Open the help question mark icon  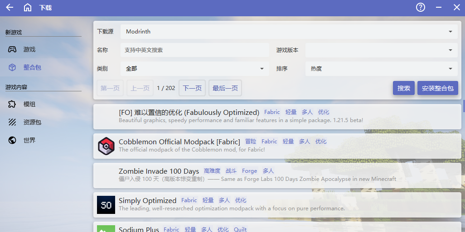(x=421, y=7)
